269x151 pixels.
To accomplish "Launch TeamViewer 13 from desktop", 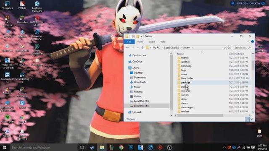I will click(x=7, y=78).
